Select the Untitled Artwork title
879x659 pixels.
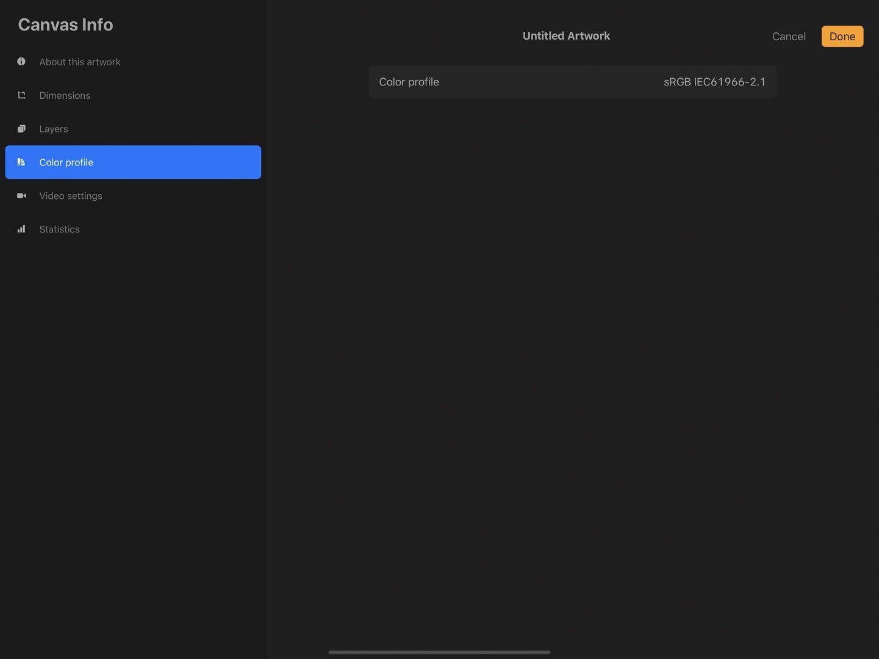[566, 35]
